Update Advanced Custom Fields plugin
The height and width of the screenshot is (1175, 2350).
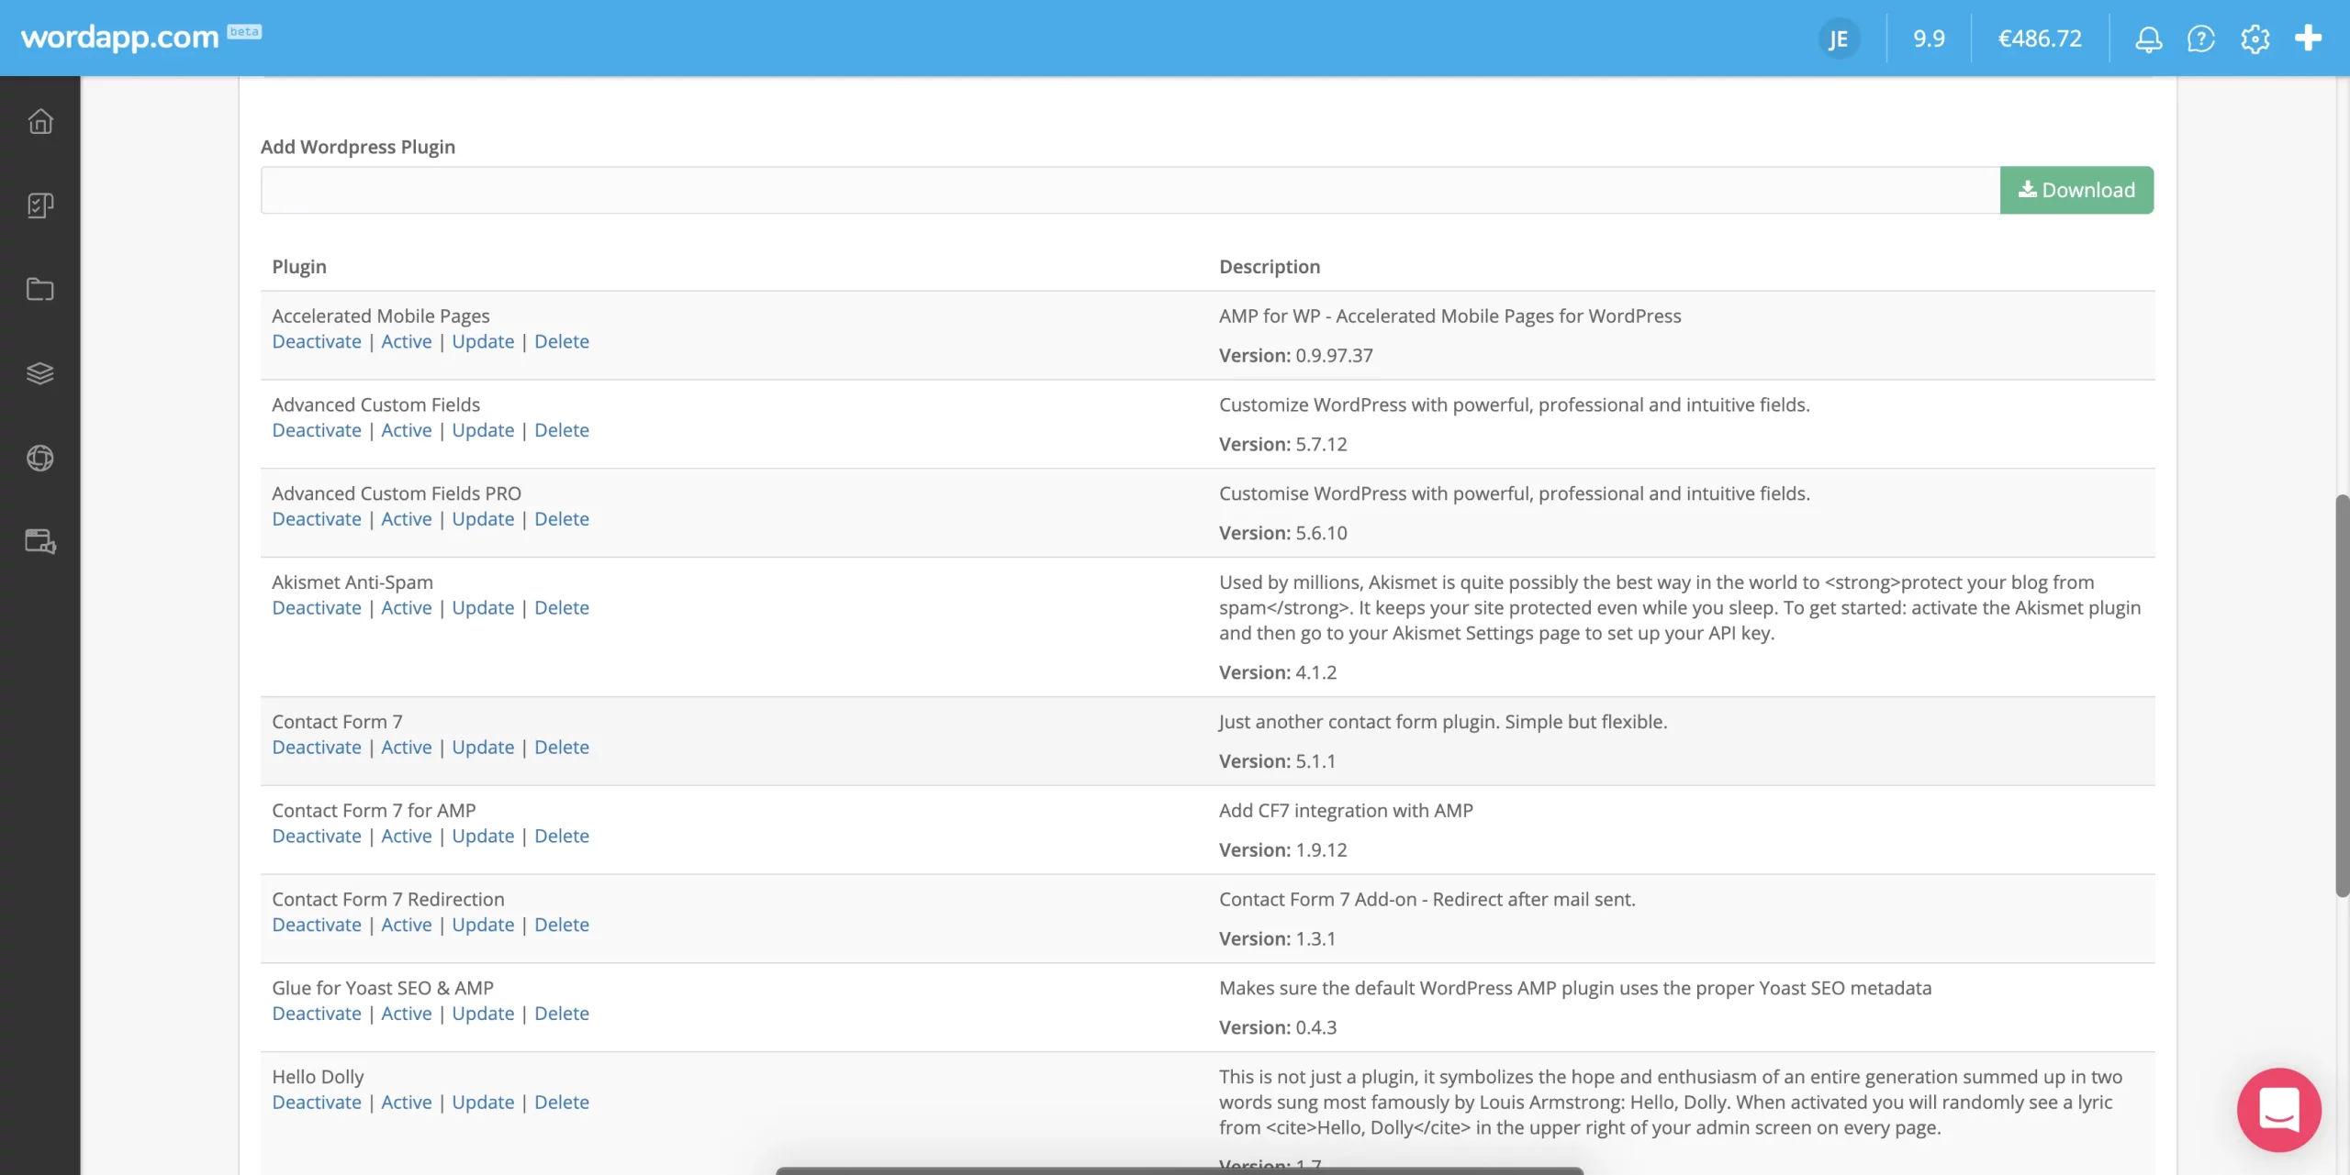pyautogui.click(x=483, y=430)
